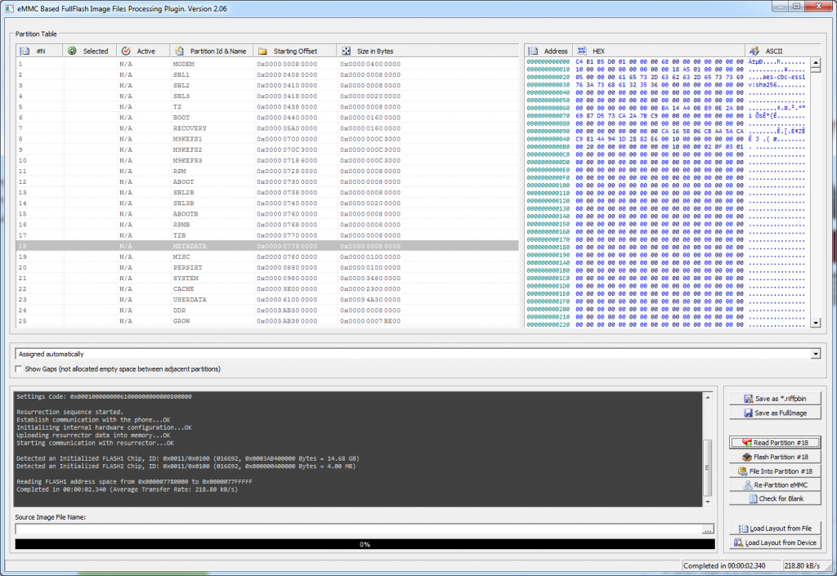Select the CACHE partition row

point(267,288)
